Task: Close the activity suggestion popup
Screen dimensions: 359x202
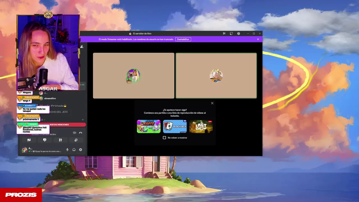Action: (x=212, y=103)
